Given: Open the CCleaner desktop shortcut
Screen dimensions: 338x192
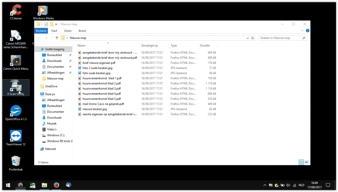Looking at the screenshot, I should [16, 10].
